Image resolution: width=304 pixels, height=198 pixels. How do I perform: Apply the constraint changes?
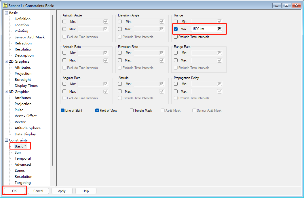tap(62, 191)
